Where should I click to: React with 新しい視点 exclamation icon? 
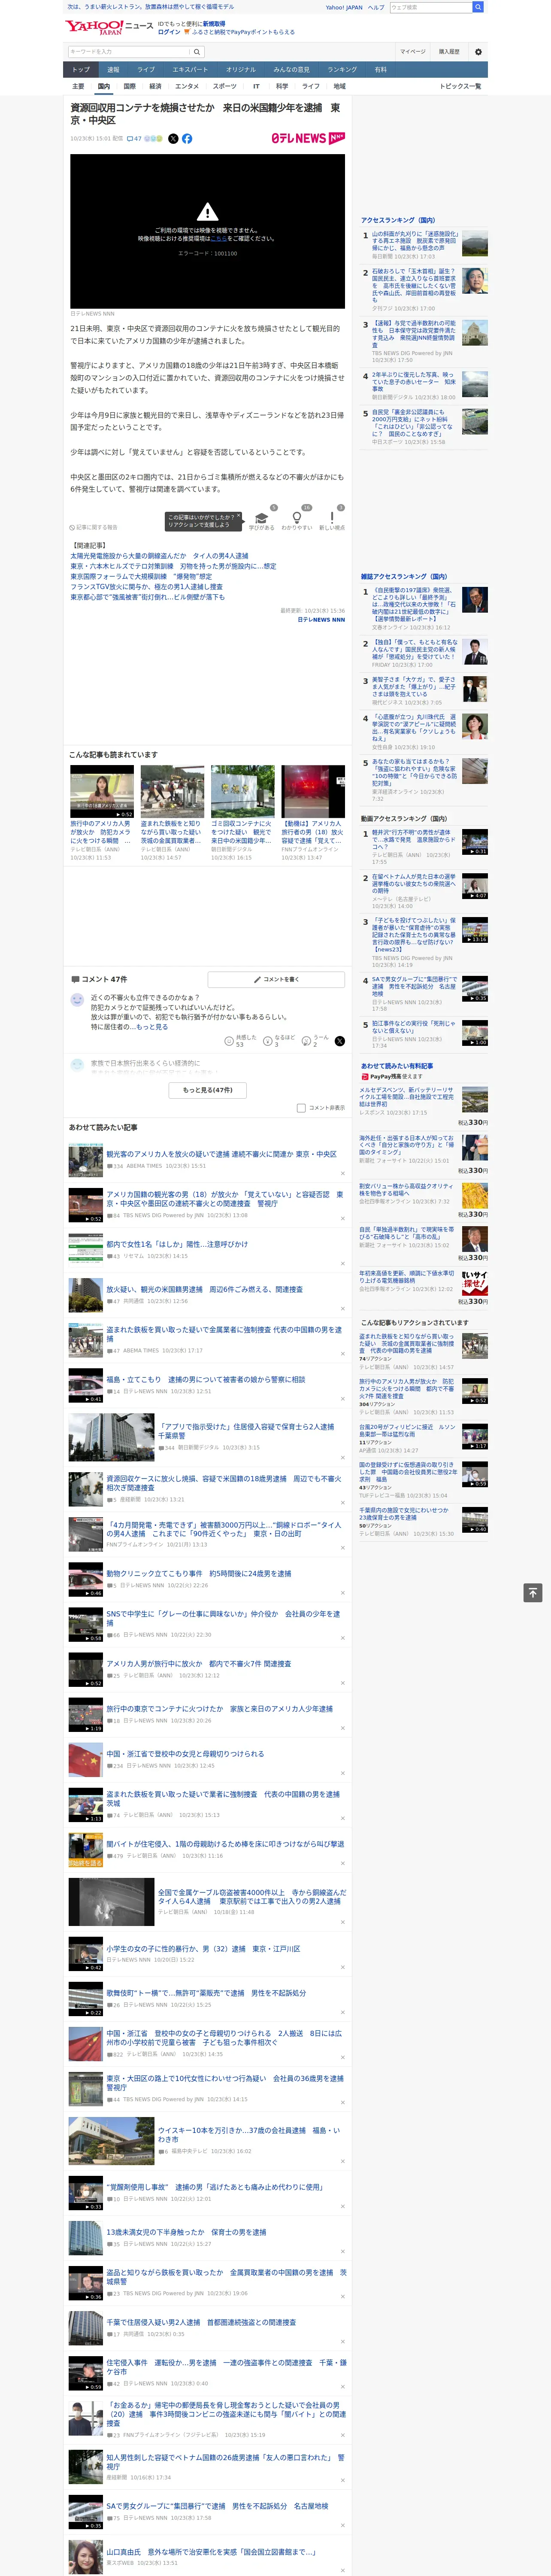point(332,518)
